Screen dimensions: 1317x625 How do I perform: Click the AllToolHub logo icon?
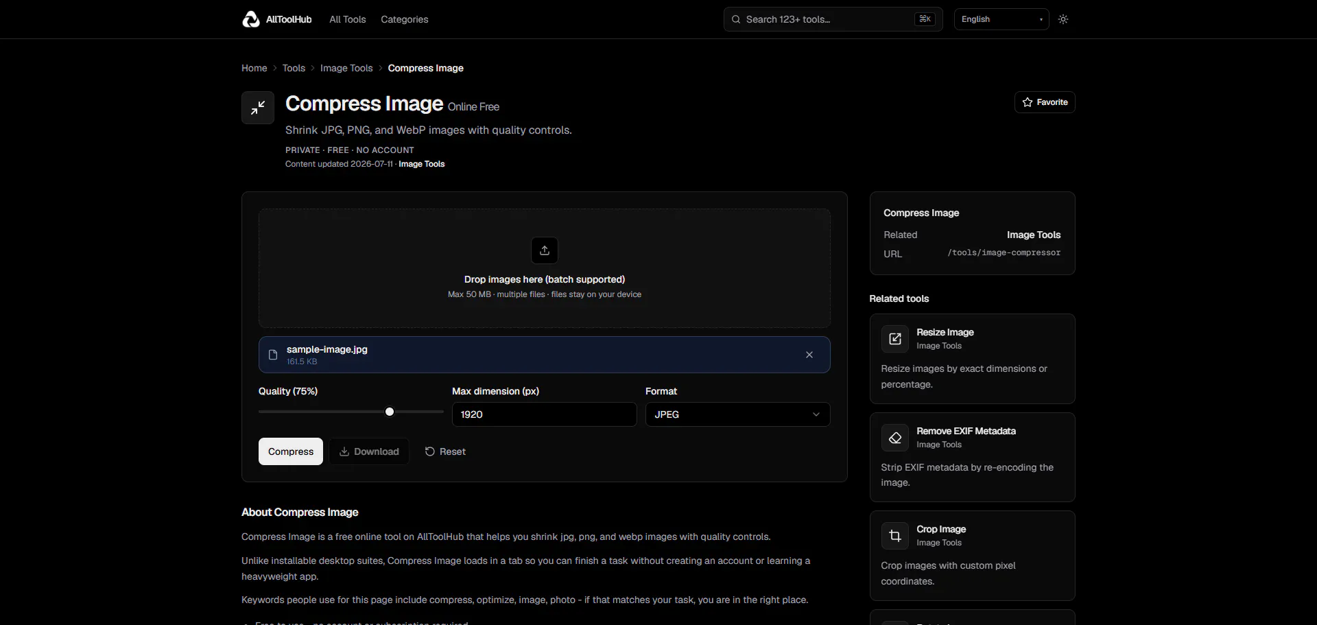click(251, 19)
